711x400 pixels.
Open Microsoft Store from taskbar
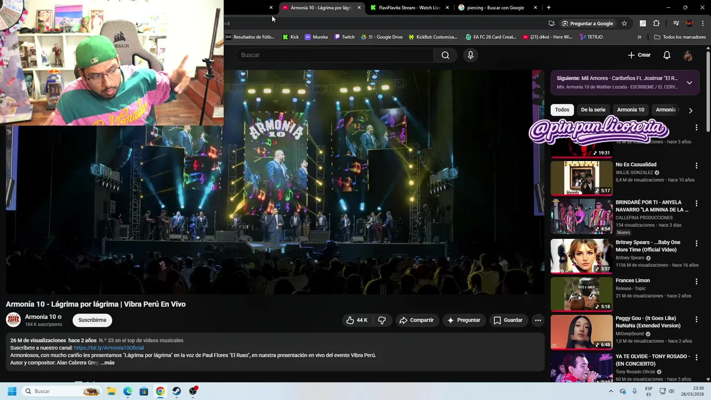coord(144,391)
